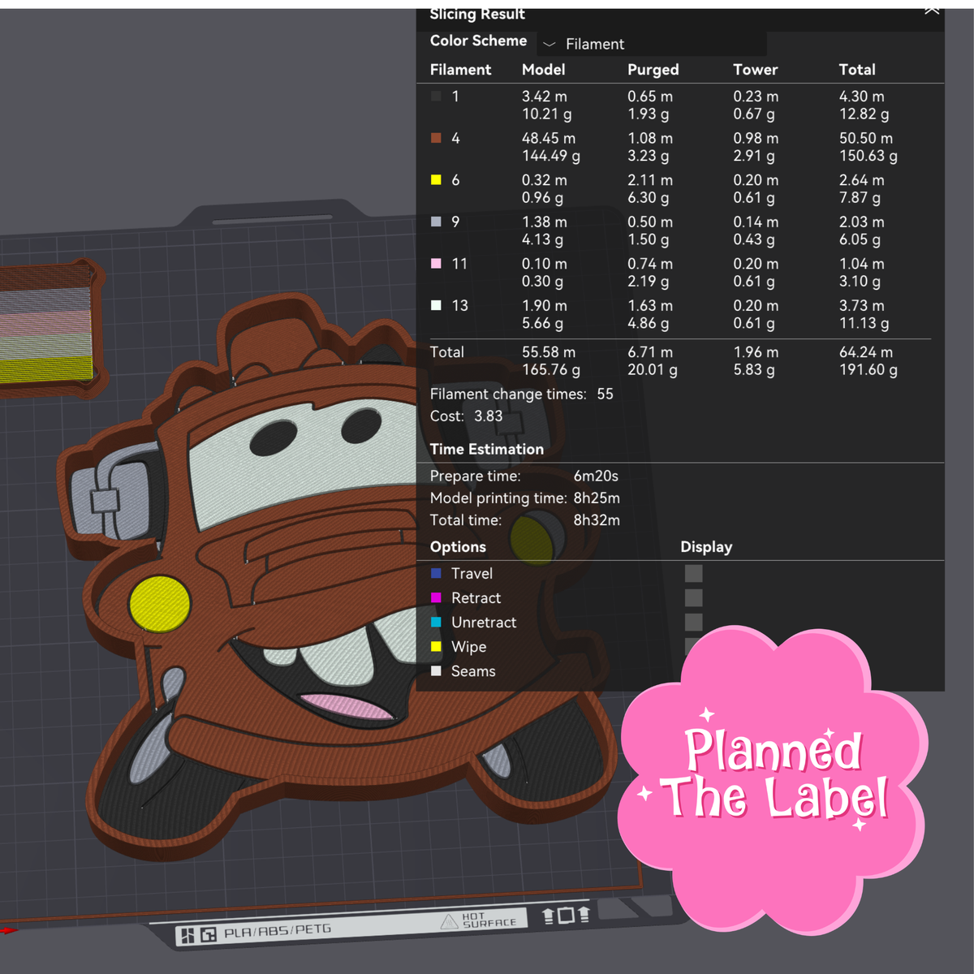974x974 pixels.
Task: Click the Tower column header
Action: click(x=756, y=70)
